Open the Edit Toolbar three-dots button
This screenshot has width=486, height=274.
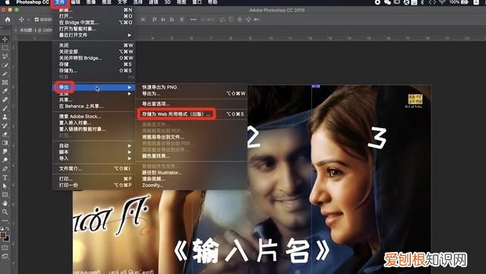tap(5, 221)
